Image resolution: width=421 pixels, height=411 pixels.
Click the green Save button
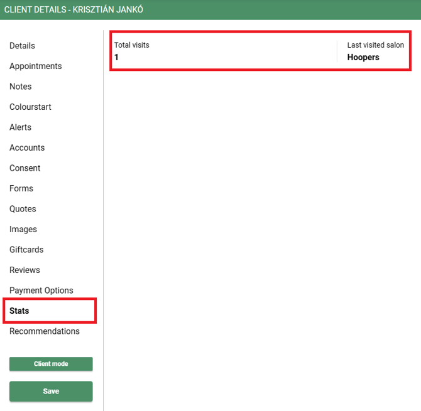click(51, 391)
